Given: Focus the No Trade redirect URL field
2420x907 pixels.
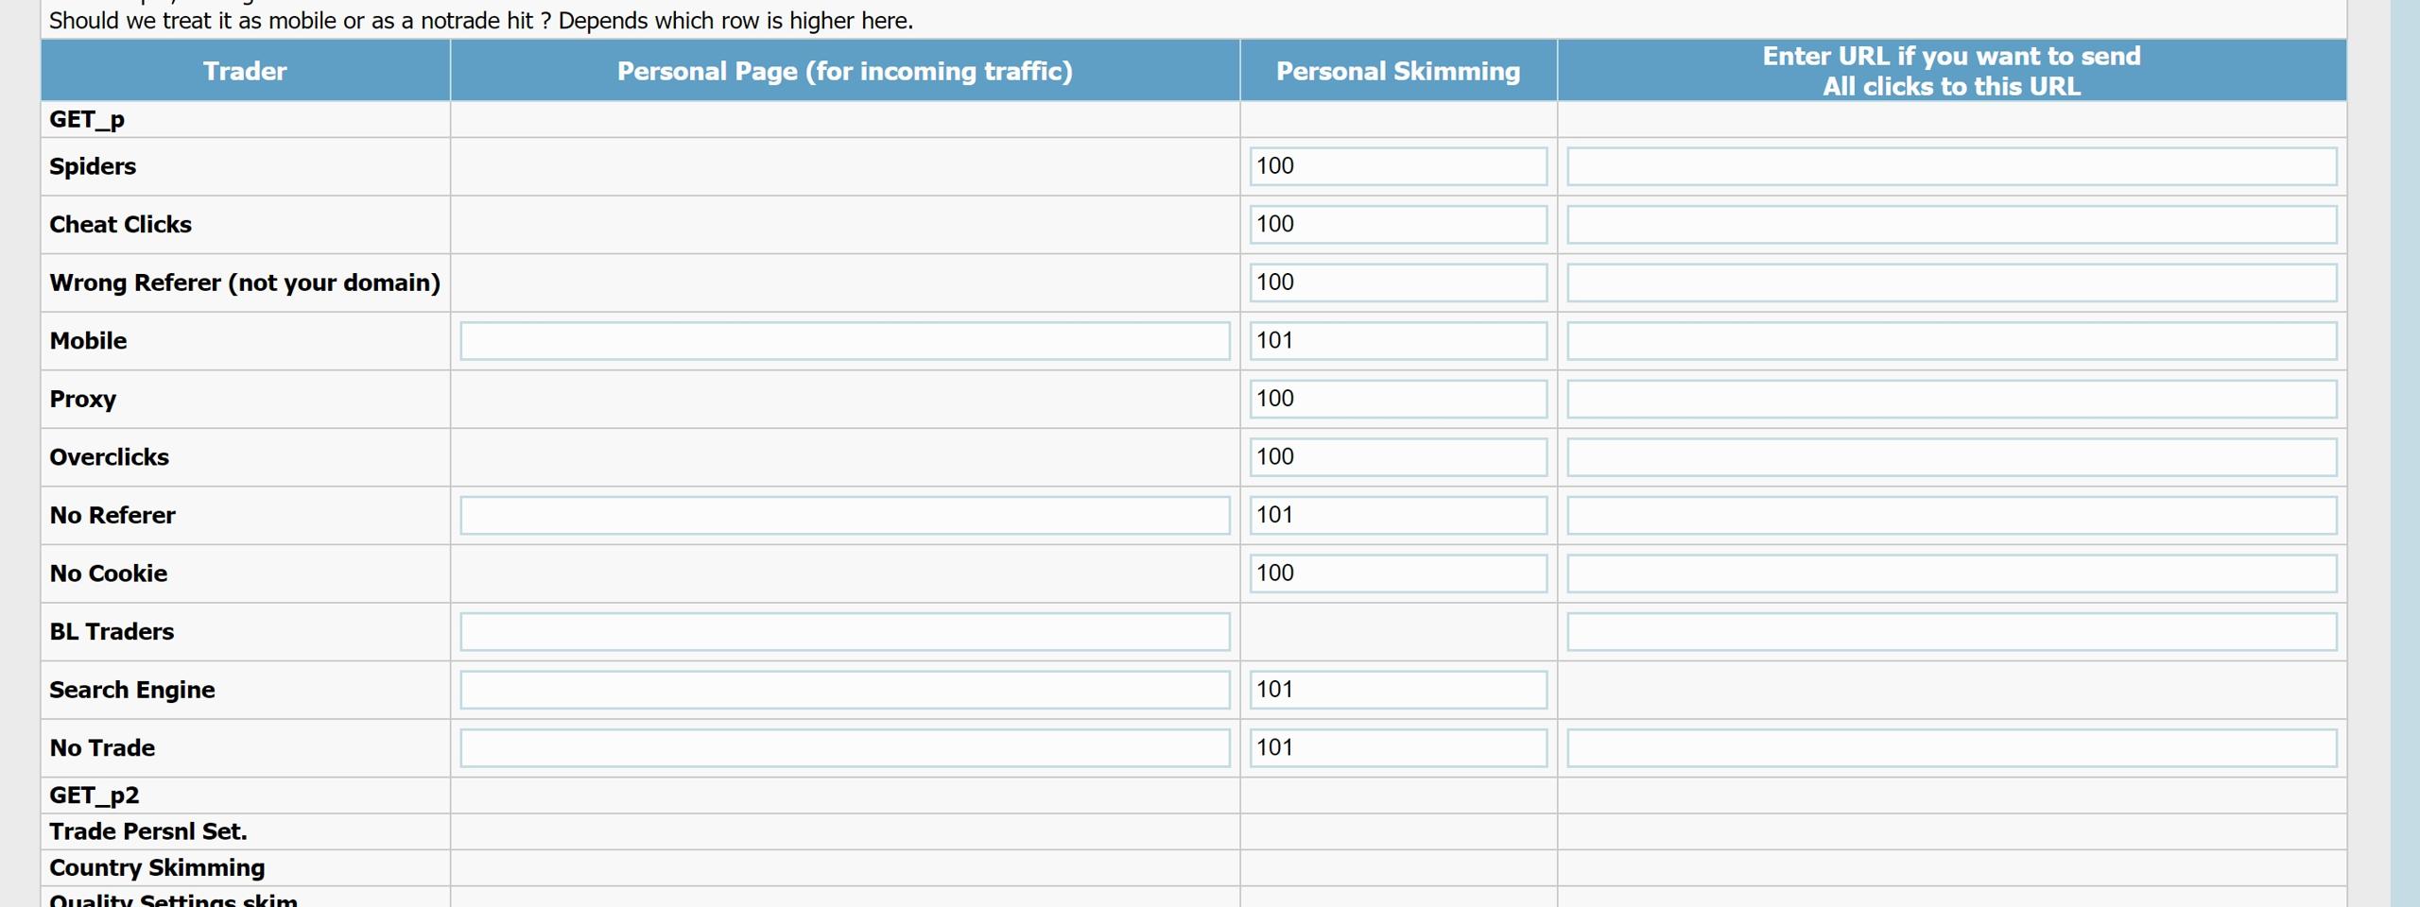Looking at the screenshot, I should tap(1951, 748).
